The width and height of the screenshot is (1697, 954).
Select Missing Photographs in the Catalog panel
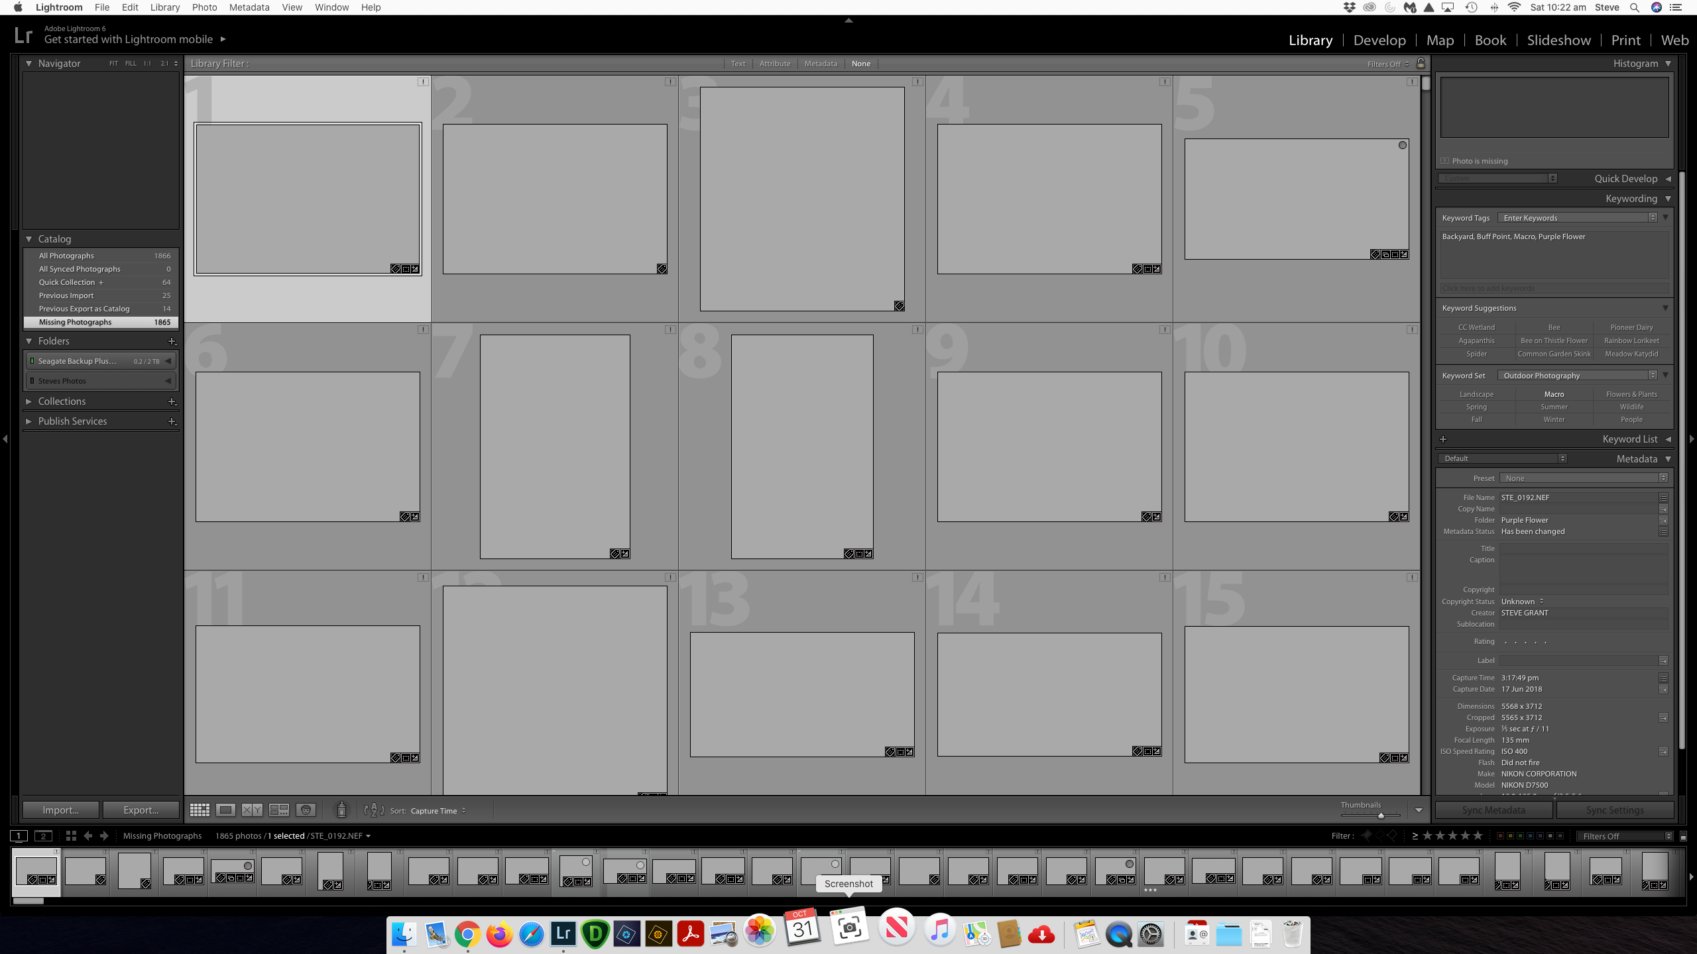coord(75,321)
